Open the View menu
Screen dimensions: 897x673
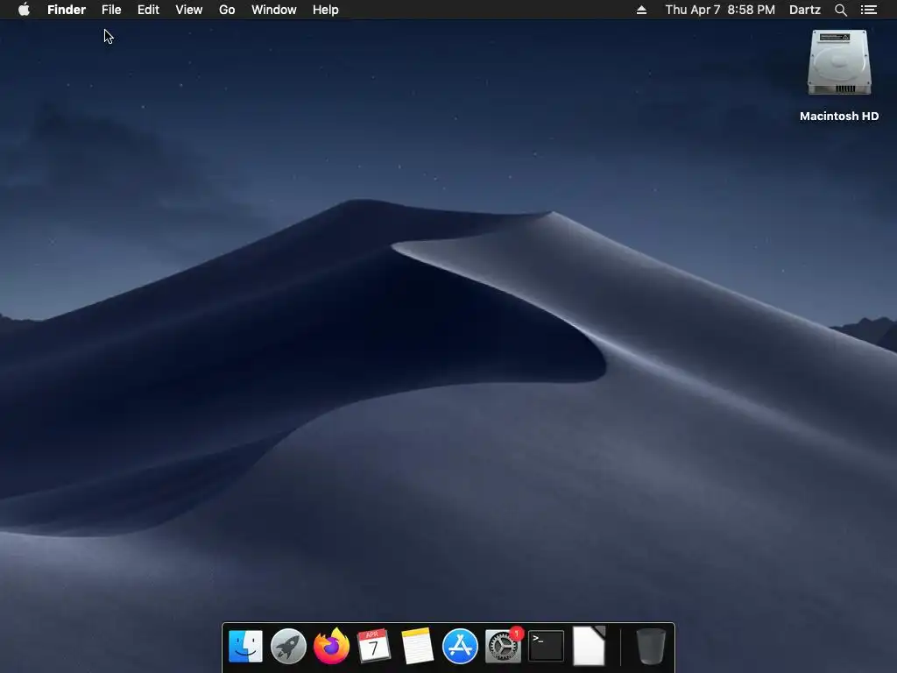pos(189,10)
